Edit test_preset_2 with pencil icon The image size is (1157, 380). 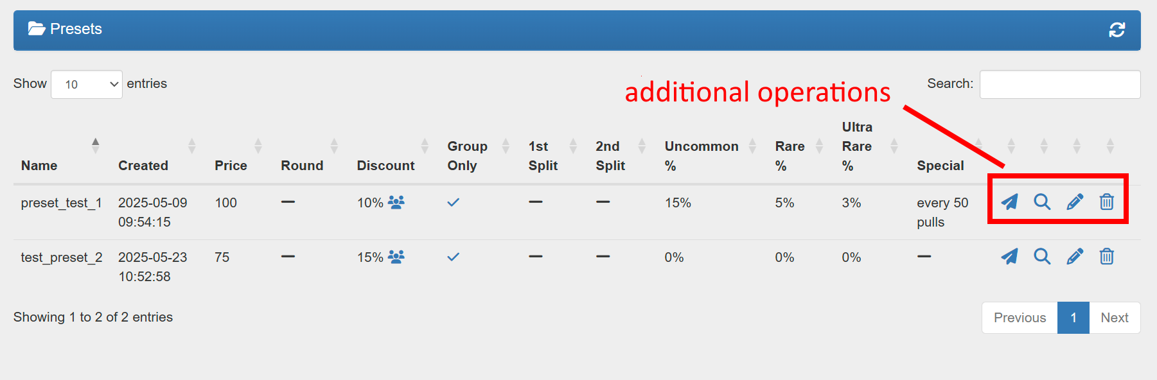point(1075,257)
